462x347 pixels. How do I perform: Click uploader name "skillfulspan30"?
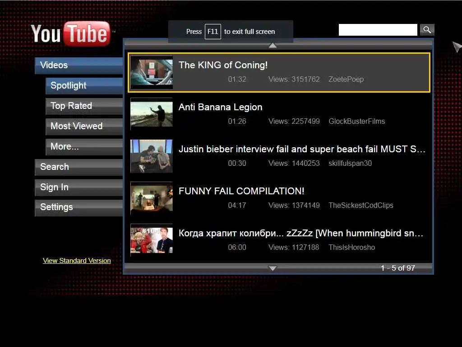pyautogui.click(x=350, y=164)
